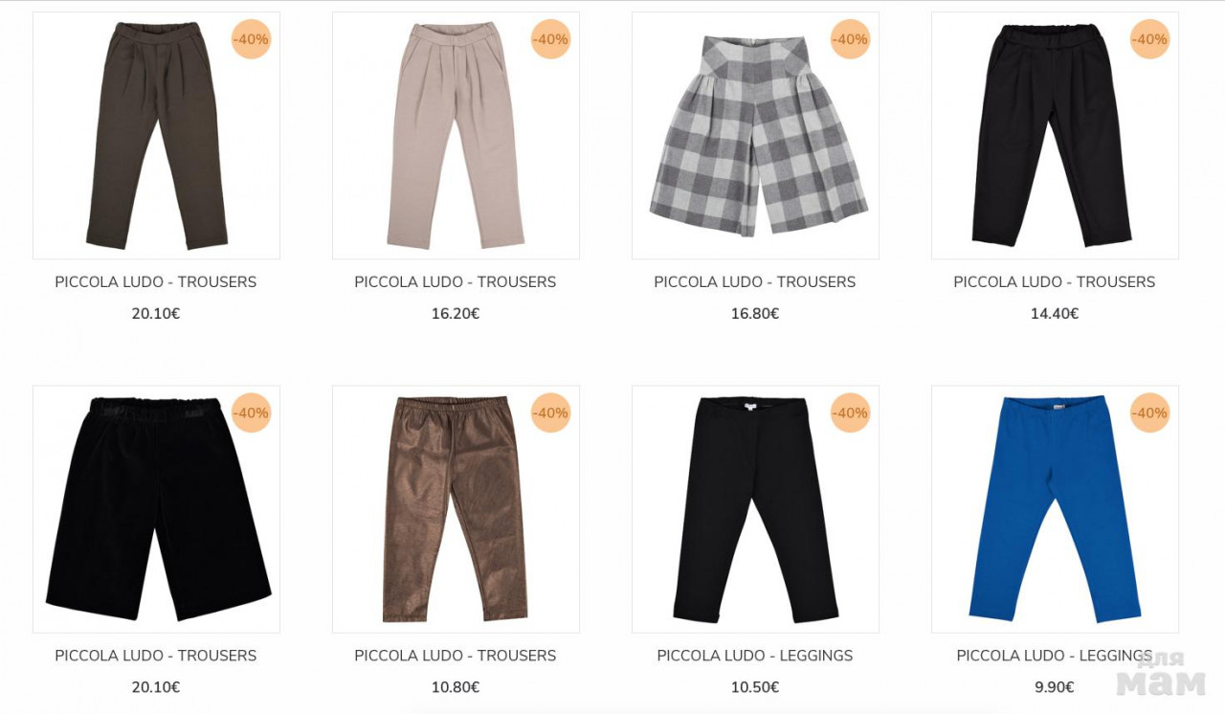
Task: Click the -40% badge on bronze trousers
Action: [x=551, y=413]
